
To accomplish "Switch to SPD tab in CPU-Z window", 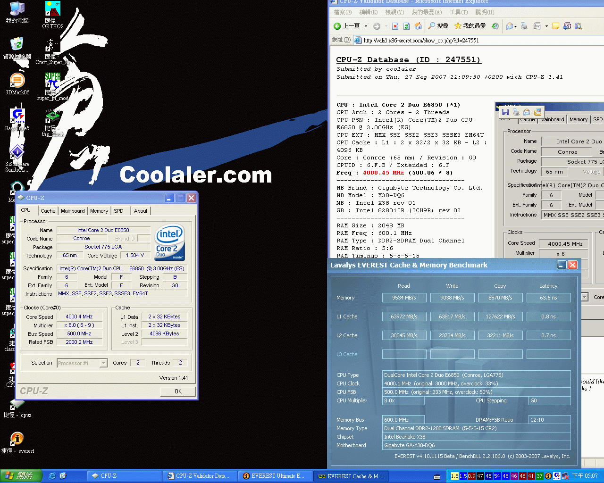I will tap(119, 211).
